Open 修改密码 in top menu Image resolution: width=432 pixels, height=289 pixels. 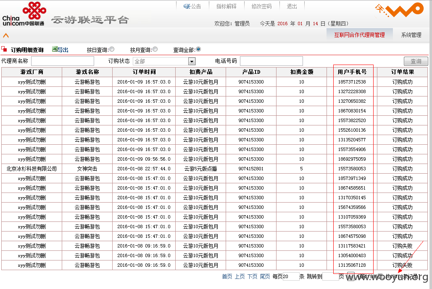261,6
